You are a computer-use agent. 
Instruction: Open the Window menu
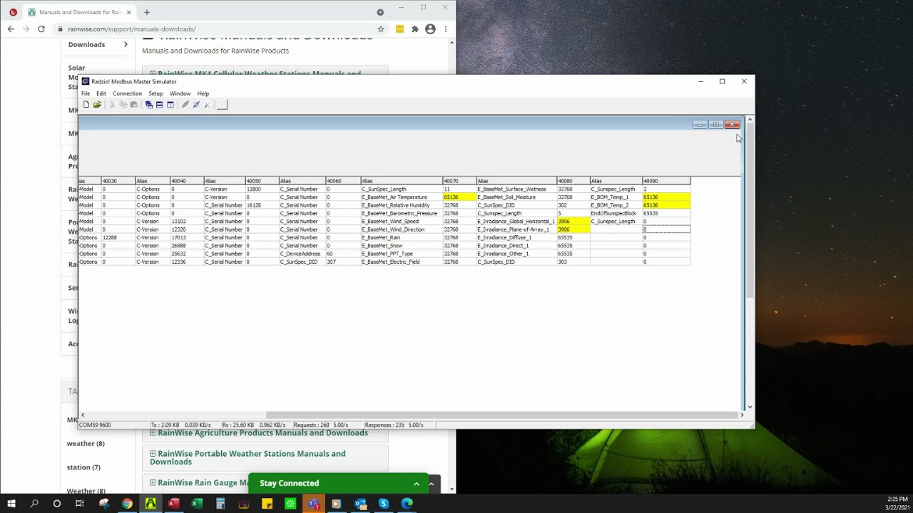[x=180, y=93]
